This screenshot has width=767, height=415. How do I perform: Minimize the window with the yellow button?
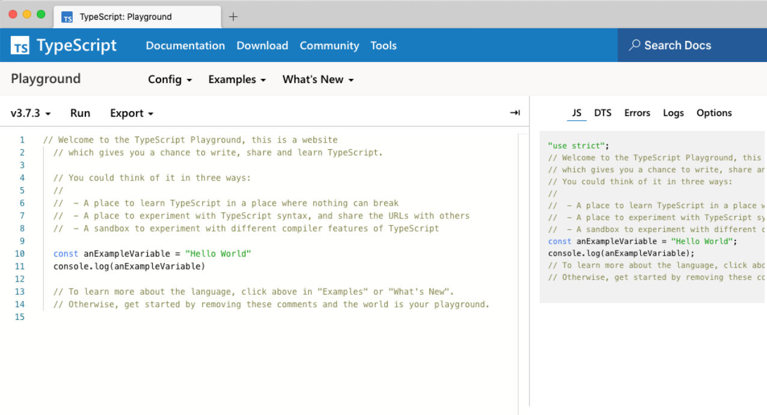click(x=27, y=14)
